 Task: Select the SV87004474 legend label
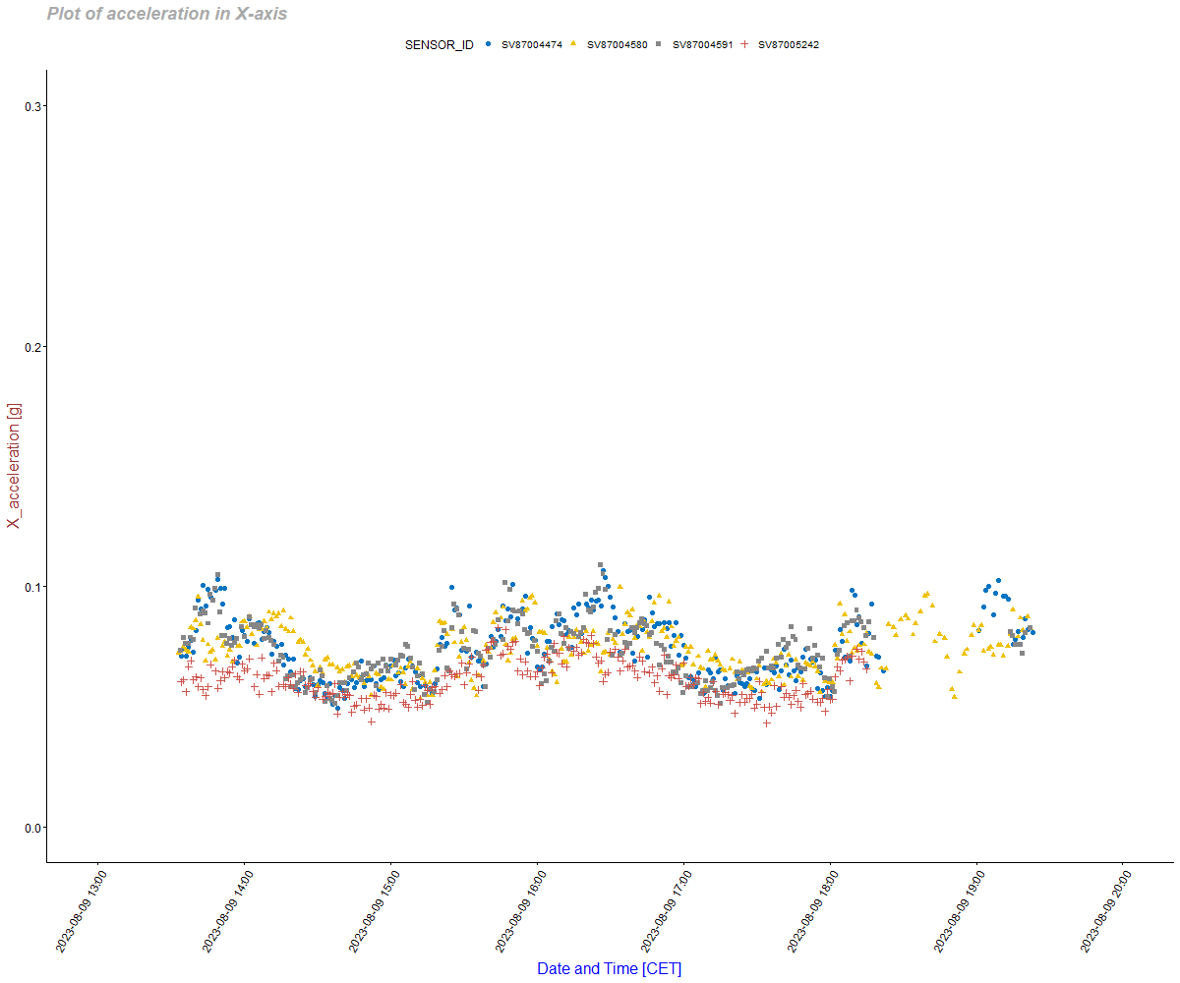[x=531, y=45]
